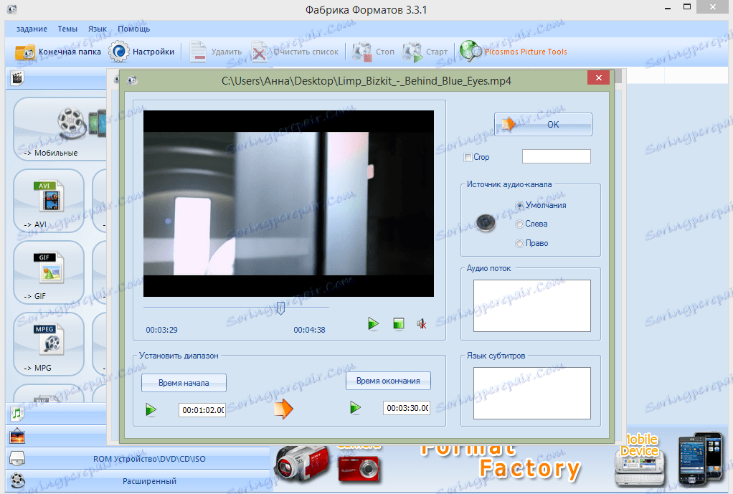Expand ROM Устройство\DVD\CD\ISO section
Screen dimensions: 733x494
[x=149, y=459]
